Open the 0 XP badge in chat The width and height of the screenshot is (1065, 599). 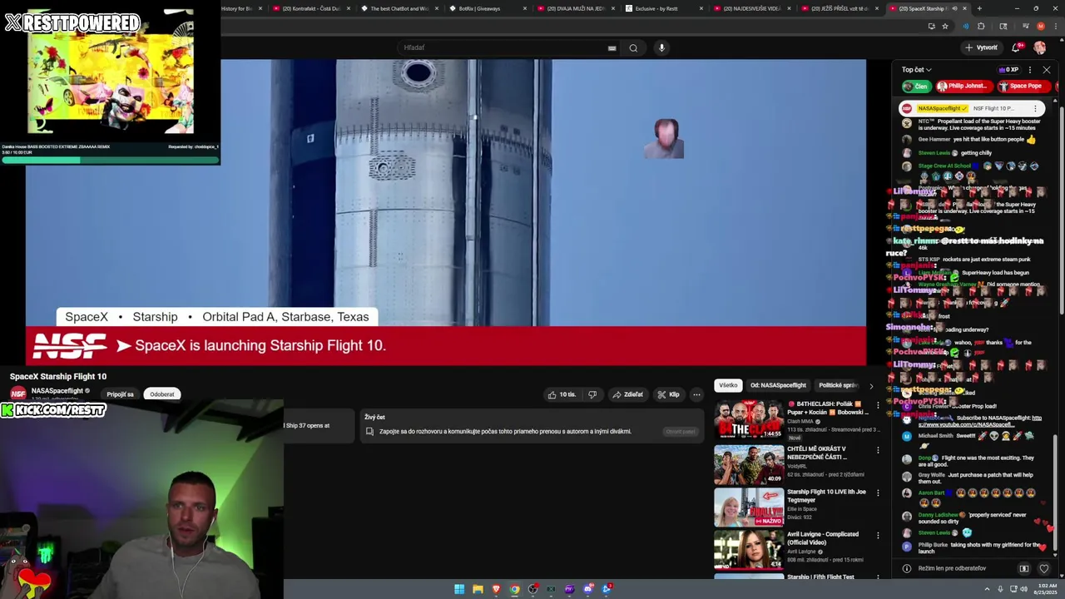[x=1007, y=70]
